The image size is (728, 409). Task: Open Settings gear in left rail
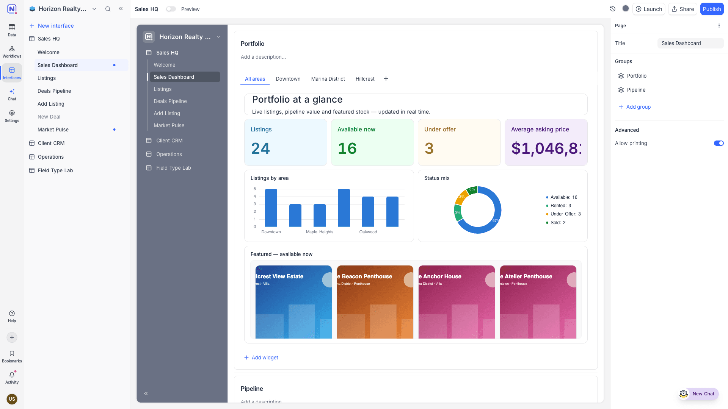coord(12,116)
